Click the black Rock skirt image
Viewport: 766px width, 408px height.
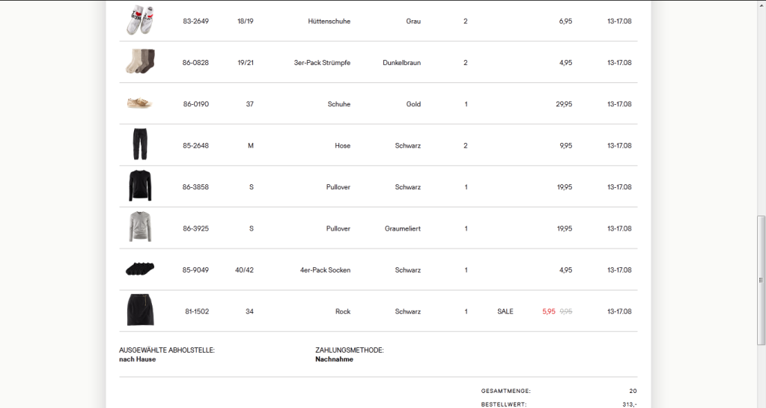tap(139, 311)
